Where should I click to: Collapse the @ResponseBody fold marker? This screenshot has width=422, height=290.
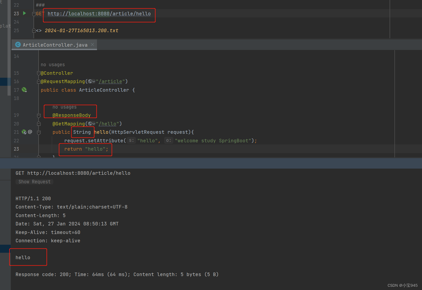pos(39,115)
